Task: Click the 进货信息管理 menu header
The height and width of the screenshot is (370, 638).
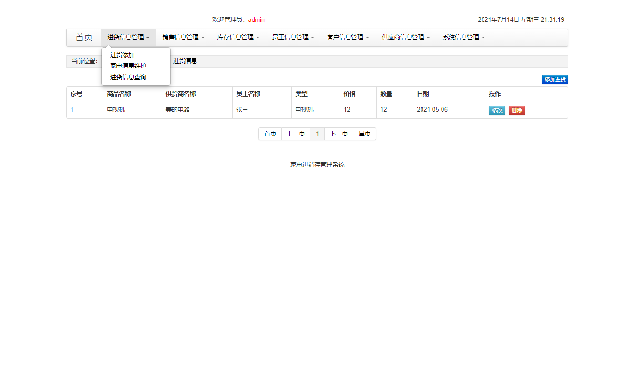Action: coord(127,37)
